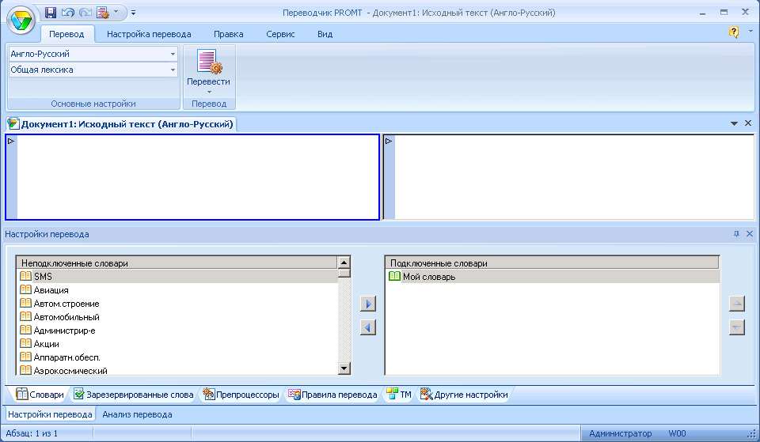The width and height of the screenshot is (760, 442).
Task: Click dictionary list scrollbar down arrow
Action: (x=344, y=368)
